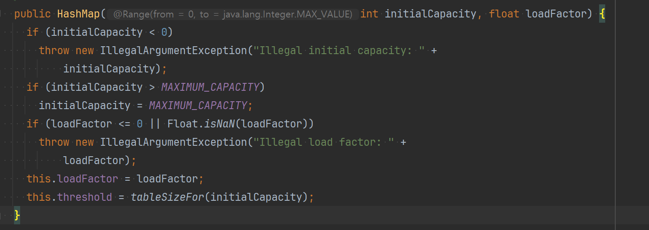Click the "Illegal initial capacity: " string

[339, 51]
